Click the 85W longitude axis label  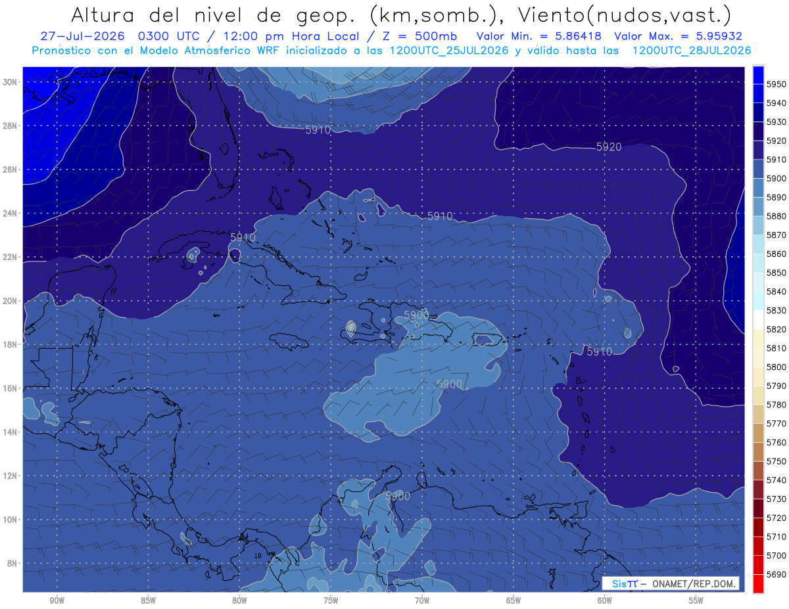[148, 600]
